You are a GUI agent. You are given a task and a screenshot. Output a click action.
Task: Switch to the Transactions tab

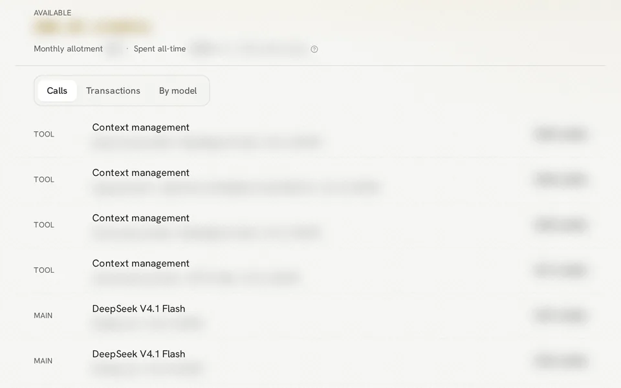click(x=113, y=91)
